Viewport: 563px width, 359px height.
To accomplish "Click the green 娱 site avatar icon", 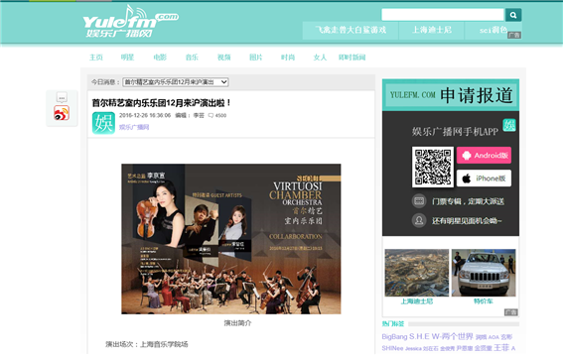I will pos(103,123).
